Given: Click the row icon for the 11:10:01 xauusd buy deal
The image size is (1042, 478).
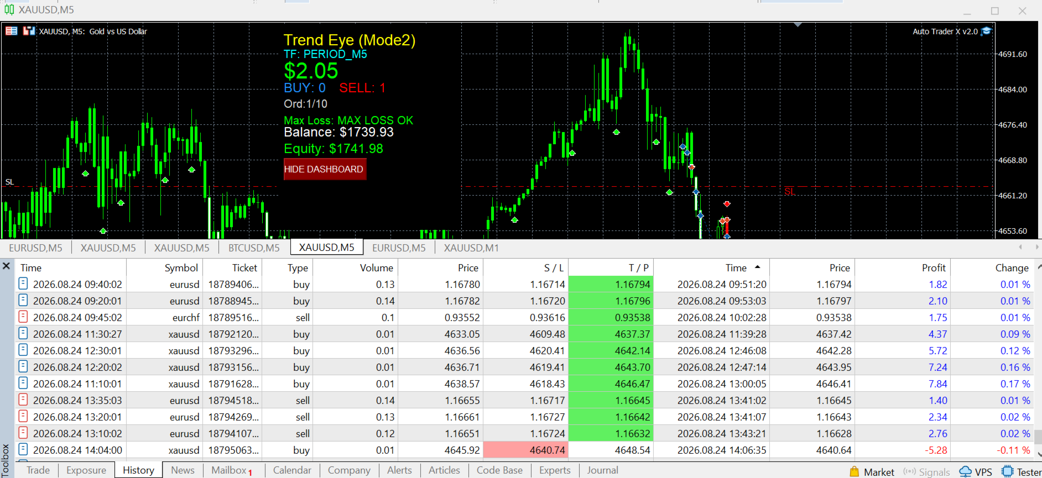Looking at the screenshot, I should tap(23, 384).
